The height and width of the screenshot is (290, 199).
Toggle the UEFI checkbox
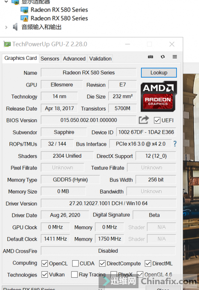[x=157, y=120]
